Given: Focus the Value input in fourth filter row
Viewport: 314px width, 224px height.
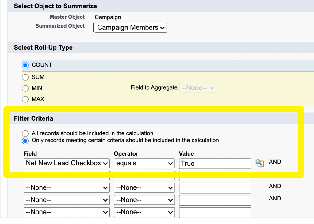Looking at the screenshot, I should pyautogui.click(x=215, y=200).
